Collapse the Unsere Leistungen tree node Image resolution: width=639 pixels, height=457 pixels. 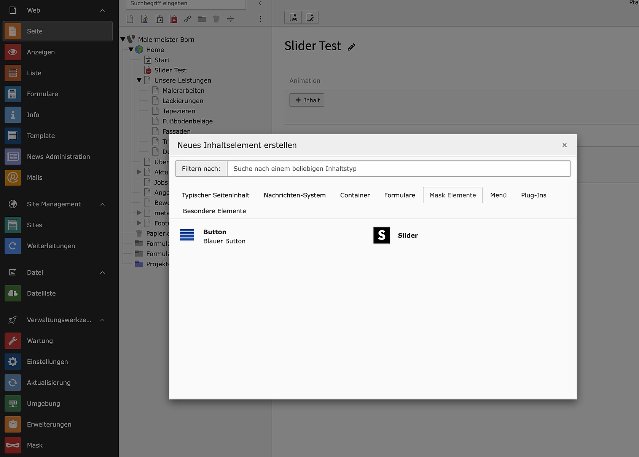click(x=139, y=80)
